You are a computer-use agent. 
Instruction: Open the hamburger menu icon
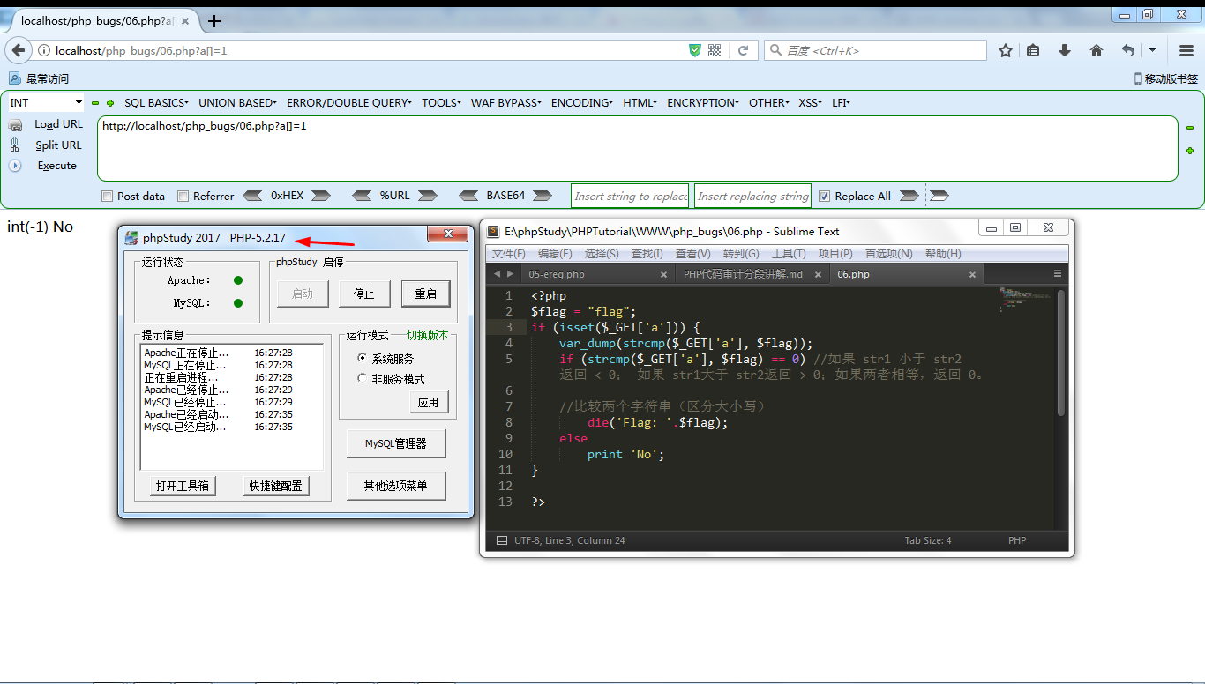click(x=1186, y=50)
